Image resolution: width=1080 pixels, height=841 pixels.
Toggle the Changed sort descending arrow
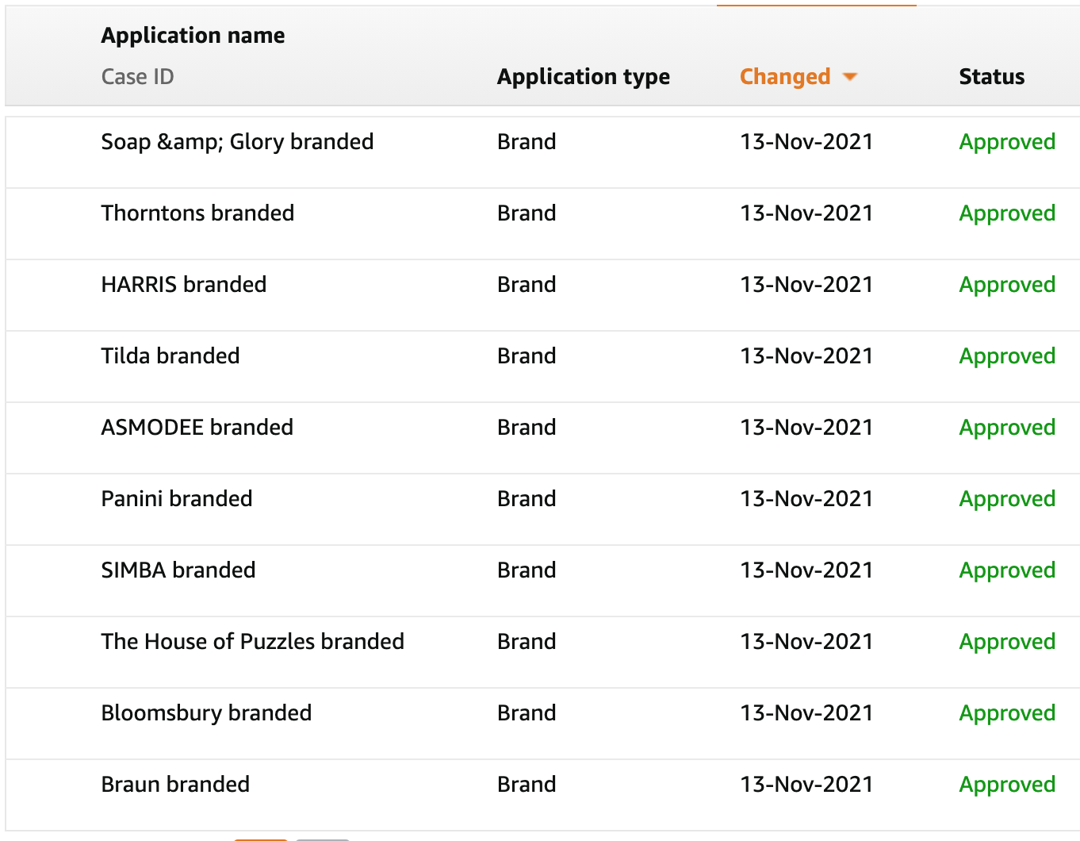[850, 77]
